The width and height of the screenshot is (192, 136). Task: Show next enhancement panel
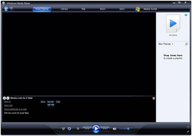click(x=8, y=98)
